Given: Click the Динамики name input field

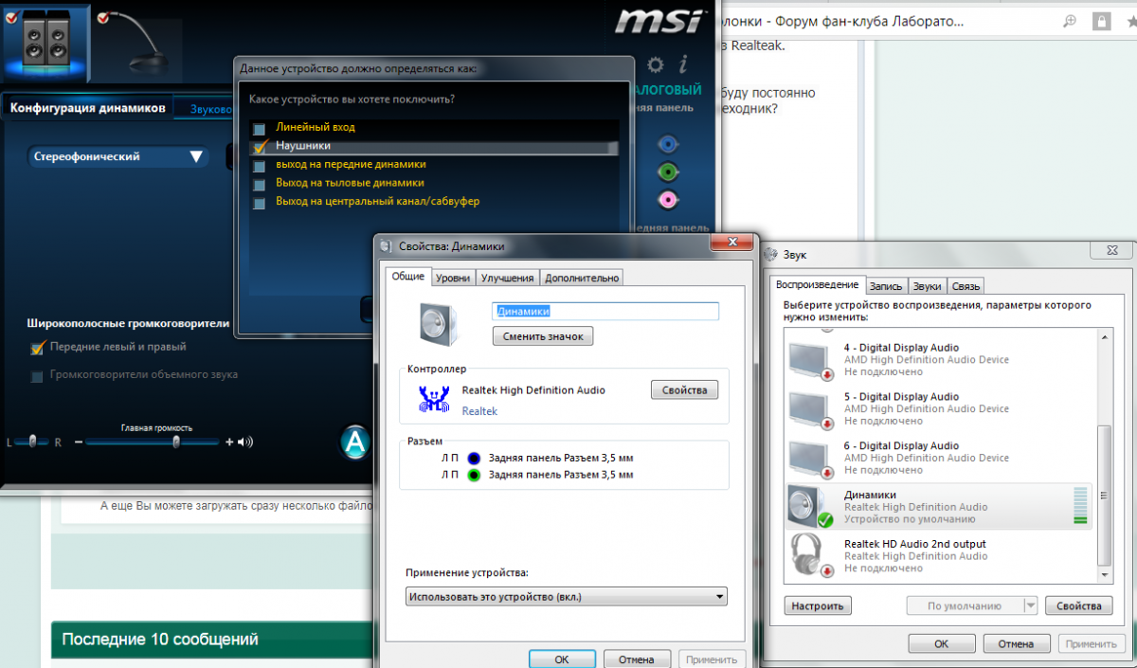Looking at the screenshot, I should point(605,311).
